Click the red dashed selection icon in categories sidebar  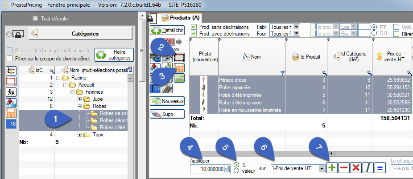(11, 81)
